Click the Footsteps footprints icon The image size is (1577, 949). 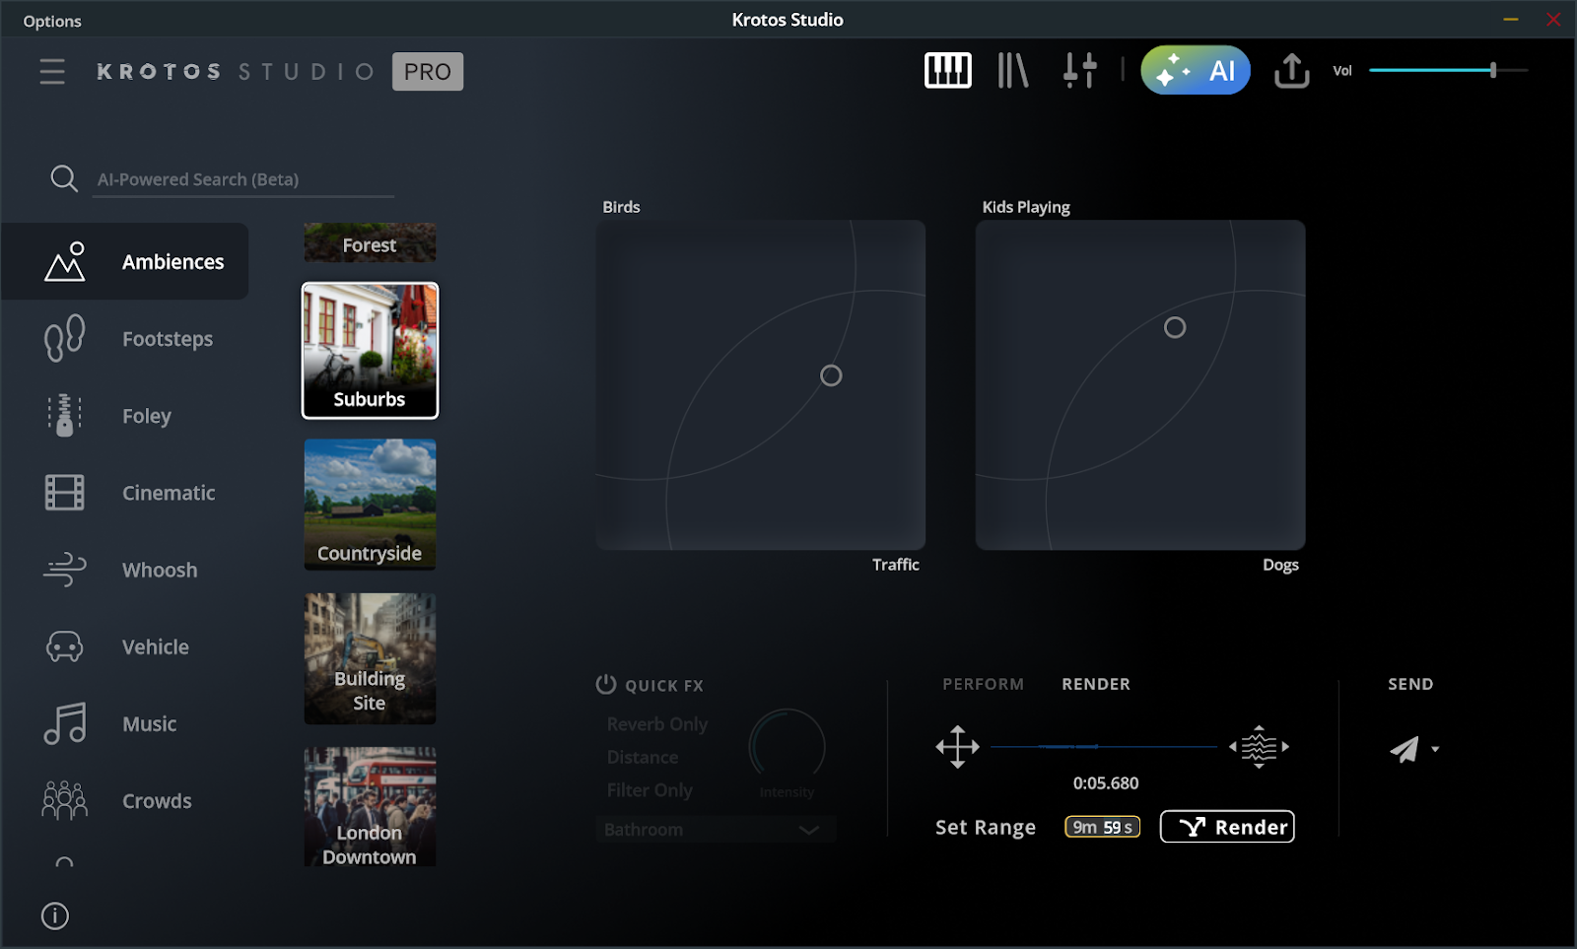tap(65, 338)
